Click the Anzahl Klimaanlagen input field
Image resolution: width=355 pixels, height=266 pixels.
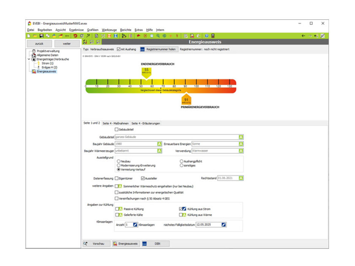point(128,224)
